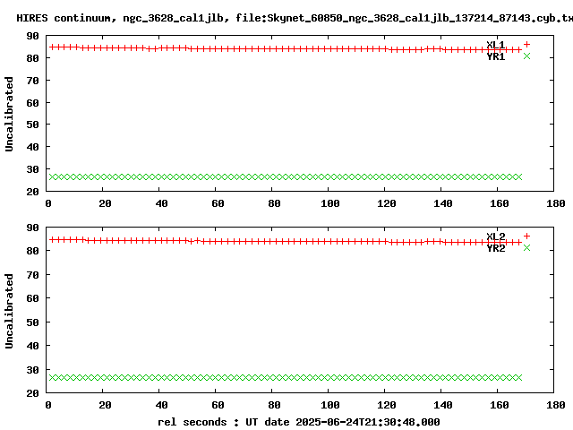Click y-axis tick 40 in the XL1 plot
Image resolution: width=573 pixels, height=430 pixels.
[x=32, y=147]
